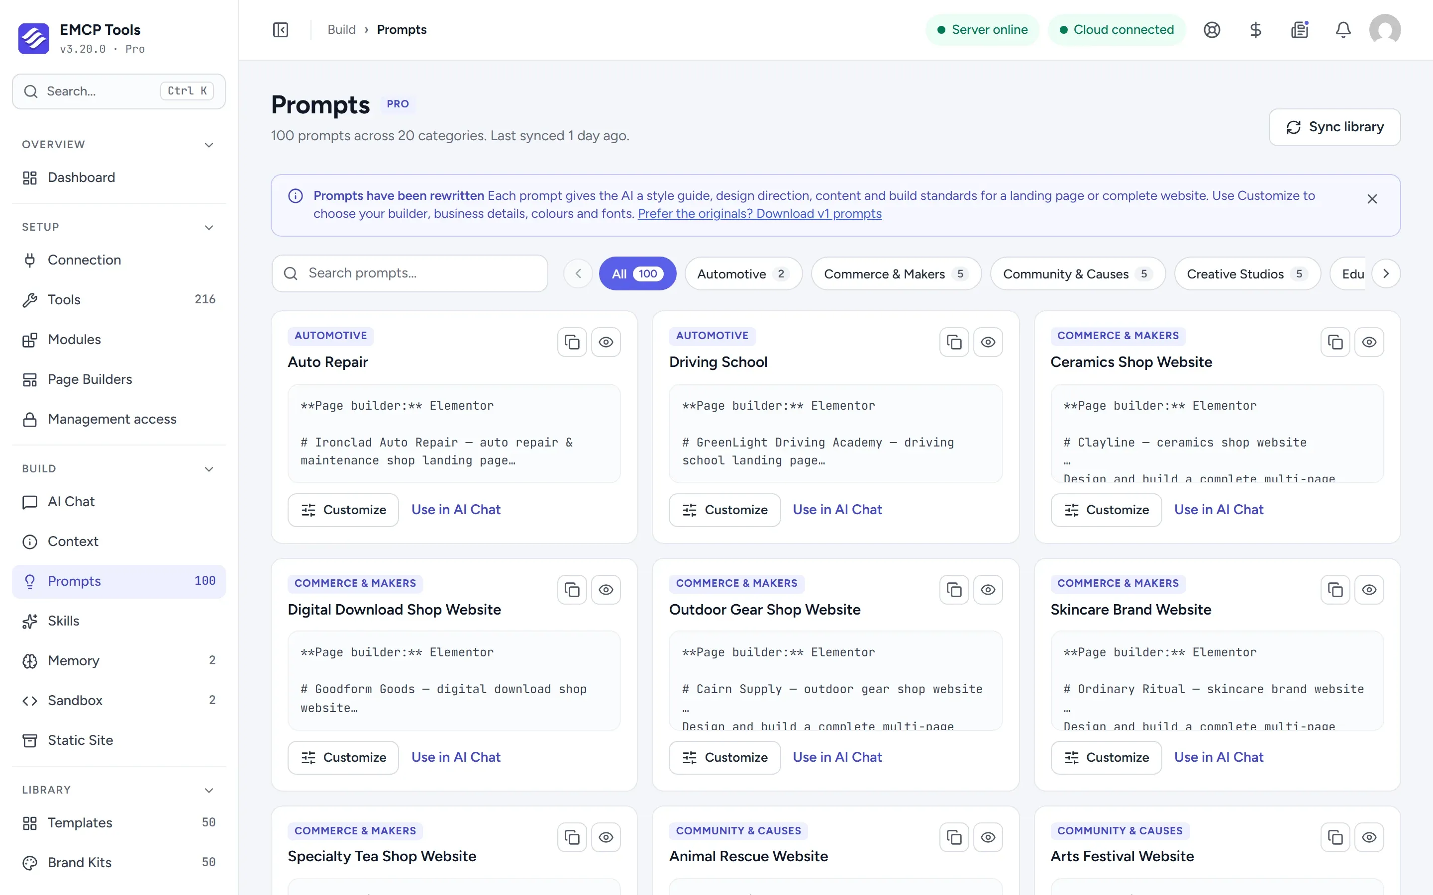Viewport: 1433px width, 895px height.
Task: Open the sidebar global search box
Action: coord(118,91)
